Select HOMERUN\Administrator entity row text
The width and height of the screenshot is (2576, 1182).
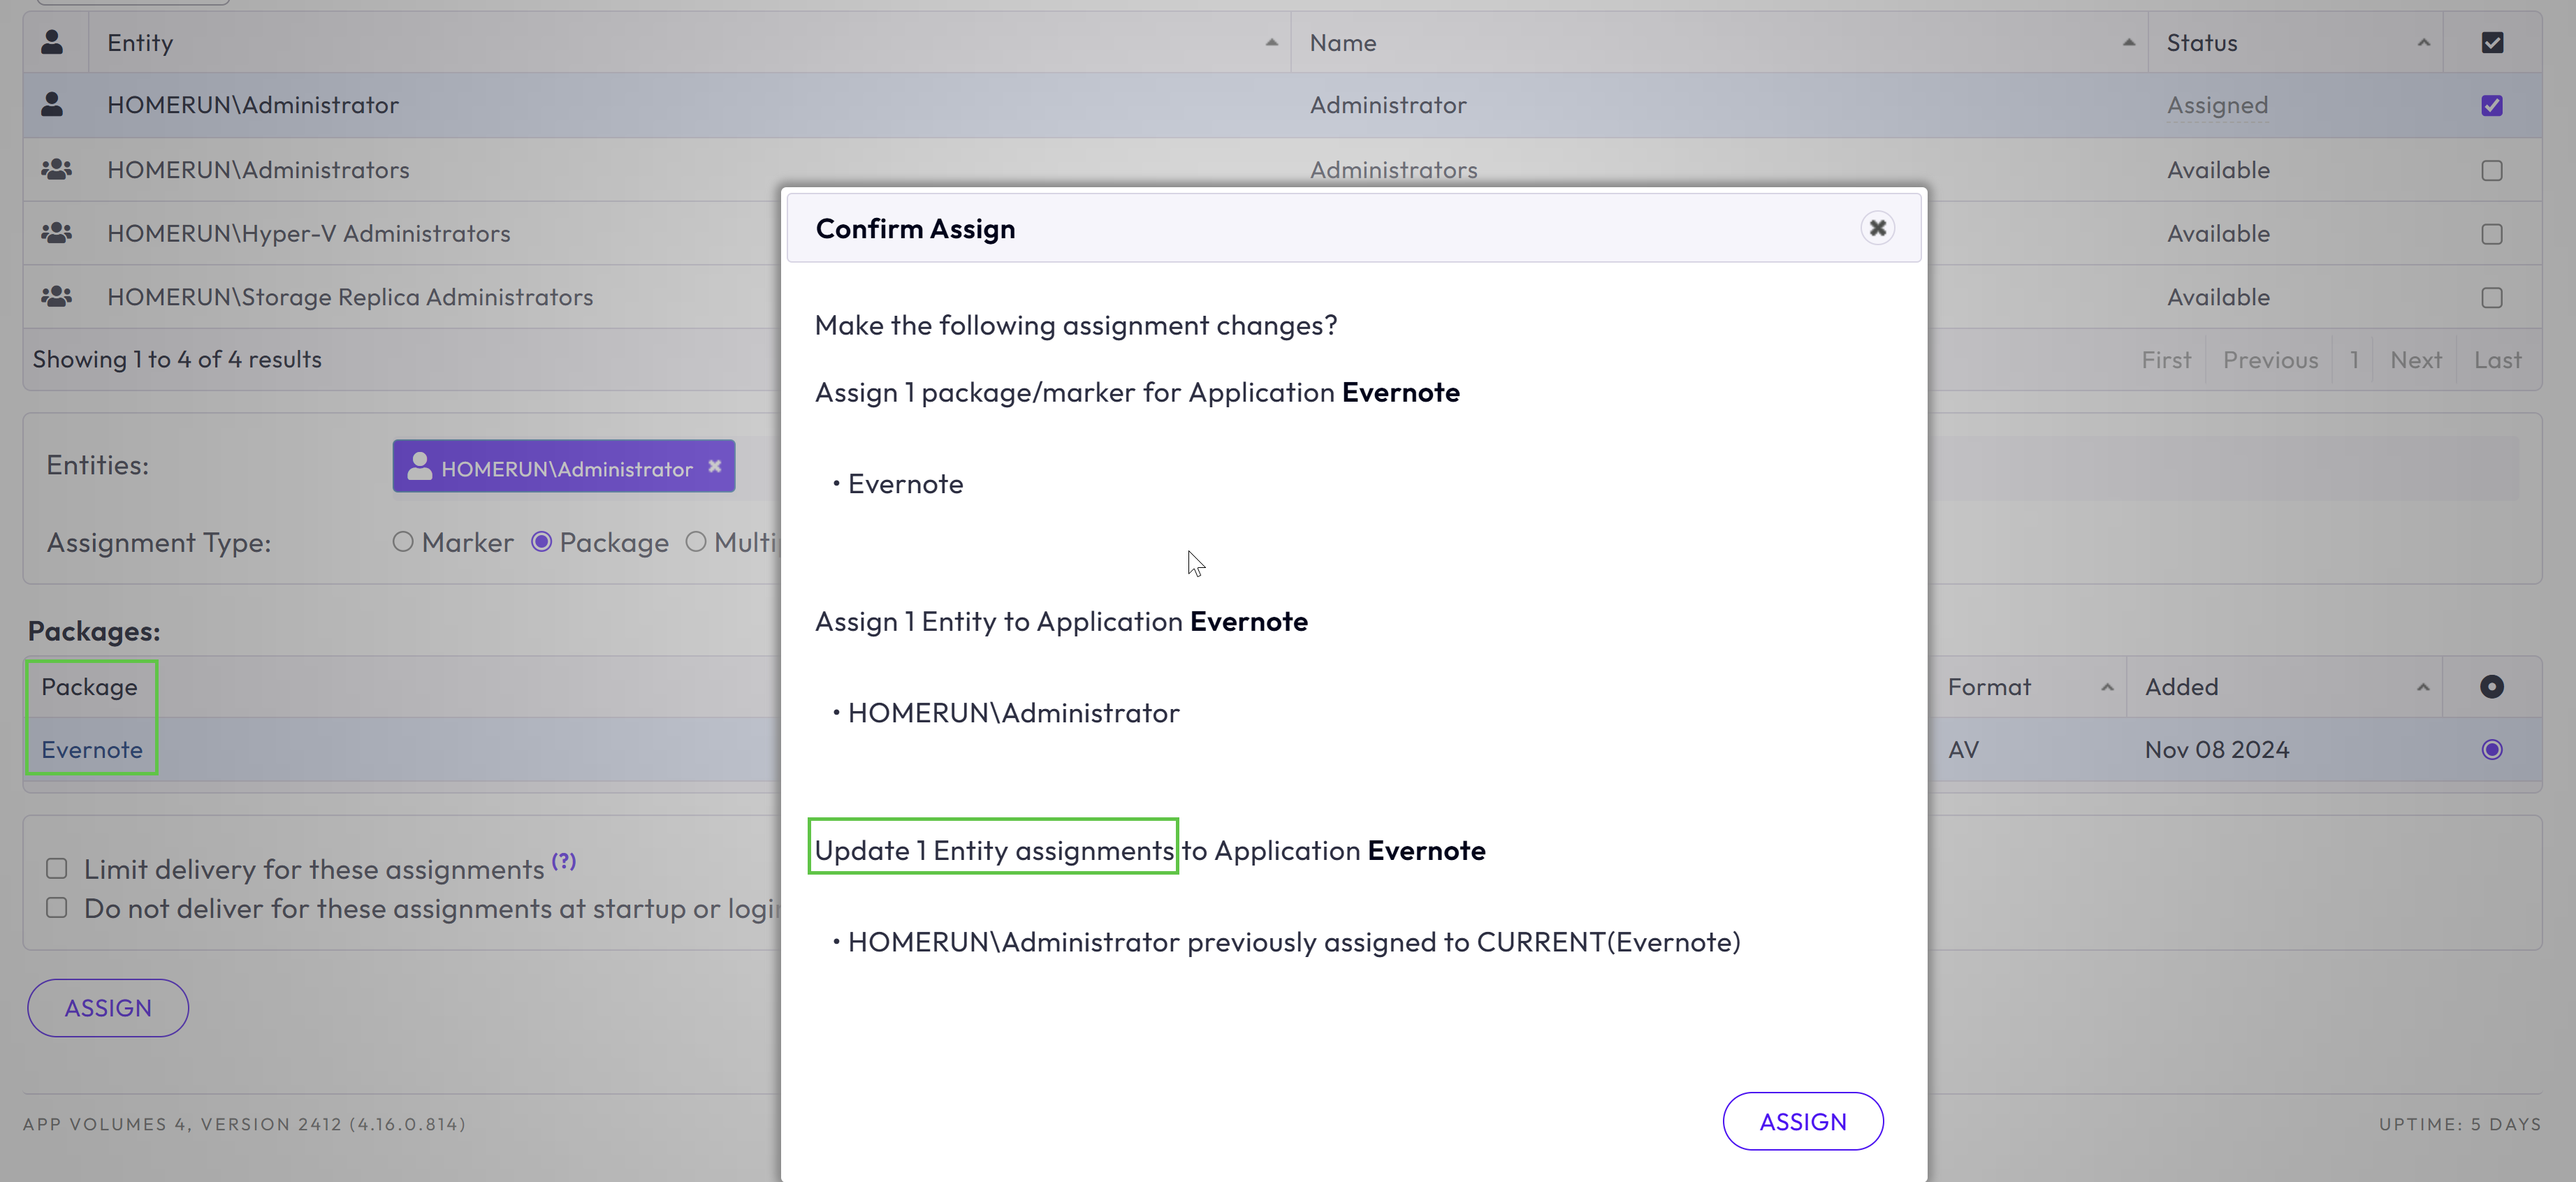point(253,104)
